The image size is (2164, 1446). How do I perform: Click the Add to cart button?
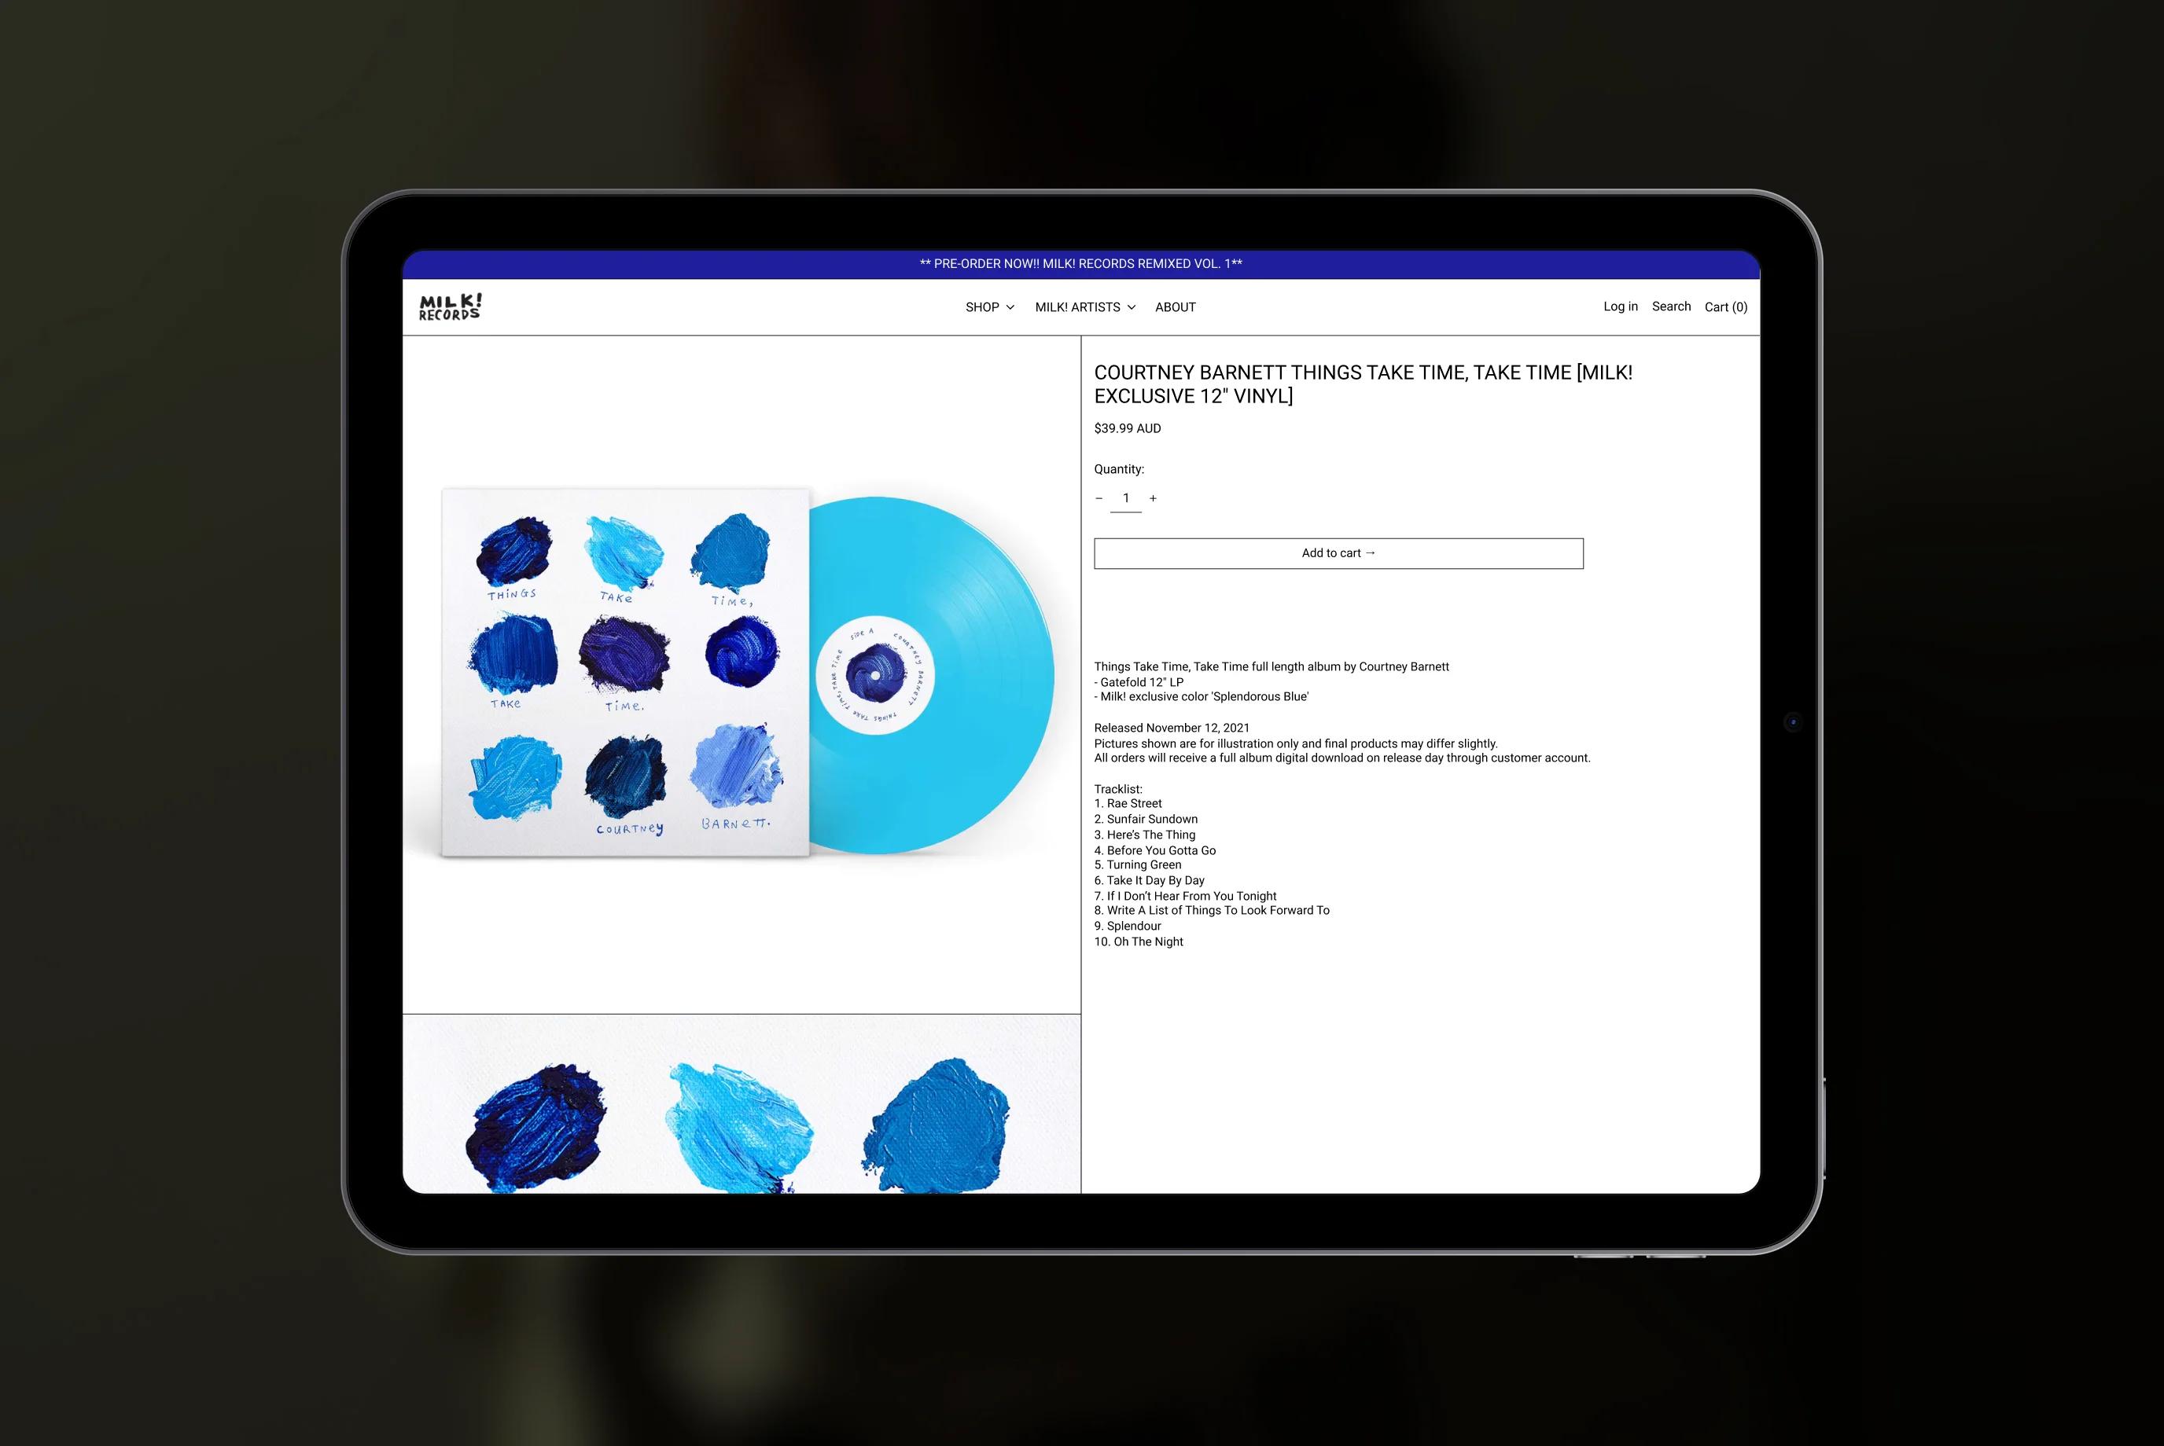pyautogui.click(x=1341, y=553)
